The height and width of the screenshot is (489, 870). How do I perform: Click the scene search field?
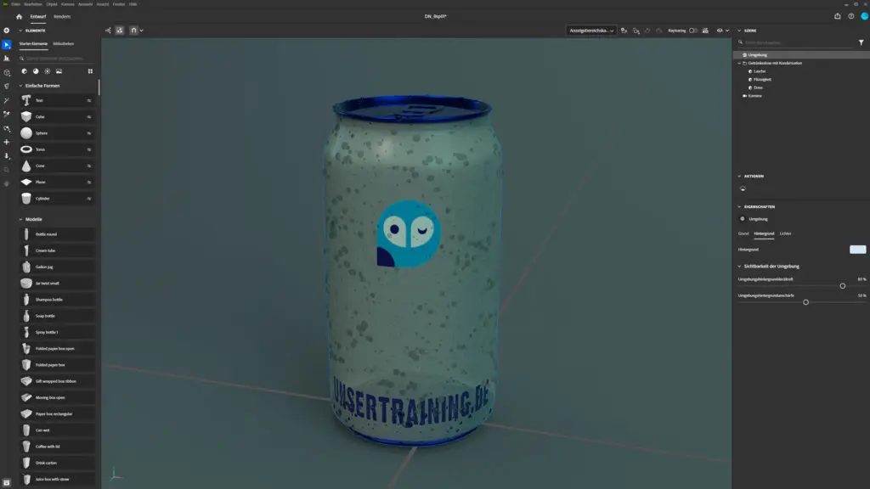tap(796, 42)
